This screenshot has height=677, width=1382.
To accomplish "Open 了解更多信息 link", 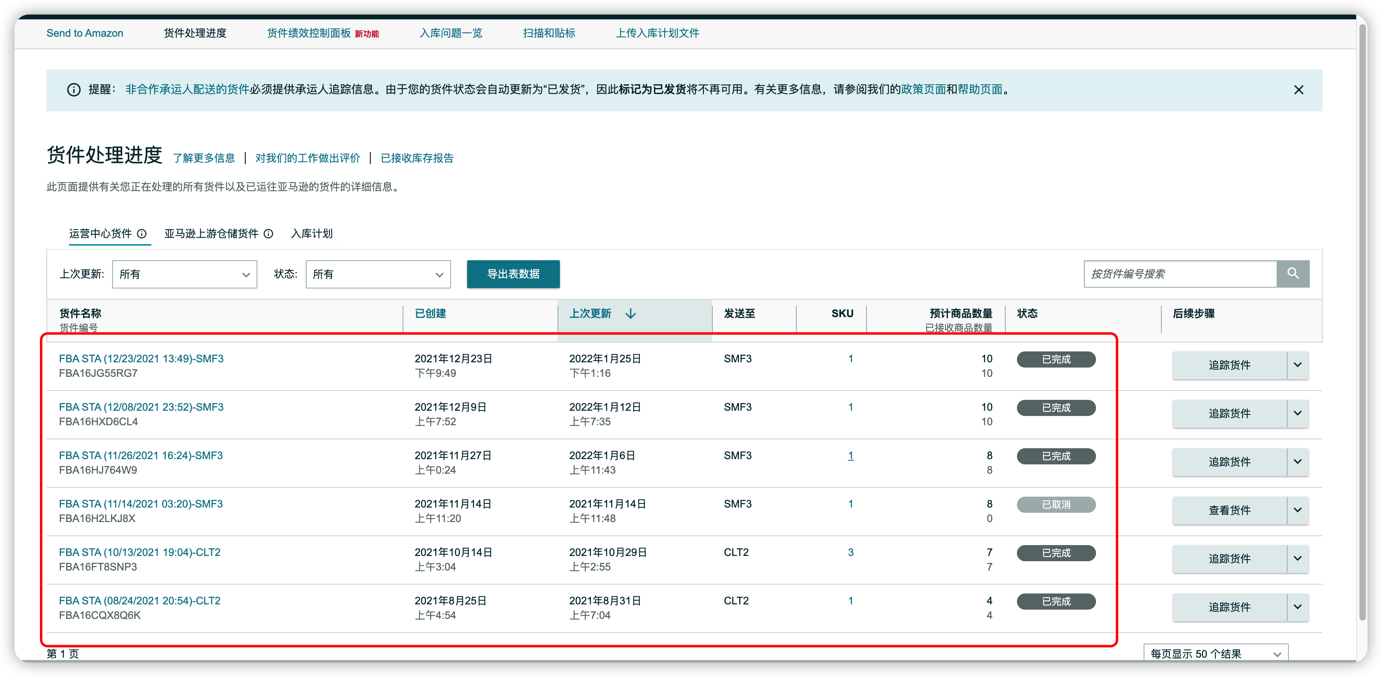I will coord(204,158).
